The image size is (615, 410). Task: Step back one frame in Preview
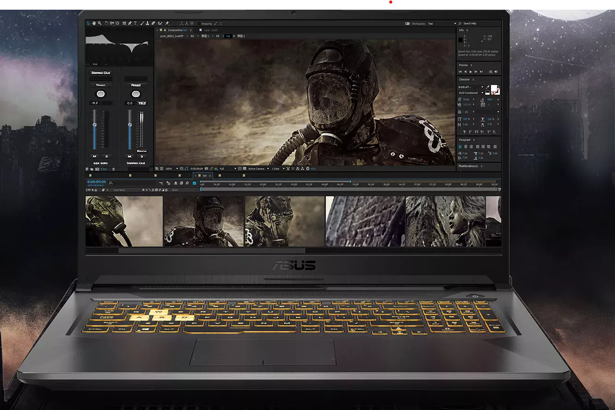click(x=465, y=71)
